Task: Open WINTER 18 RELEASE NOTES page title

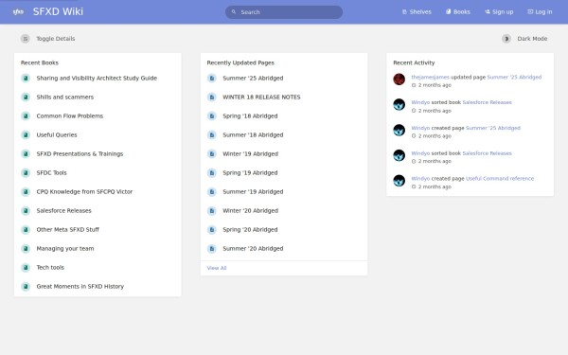Action: 261,98
